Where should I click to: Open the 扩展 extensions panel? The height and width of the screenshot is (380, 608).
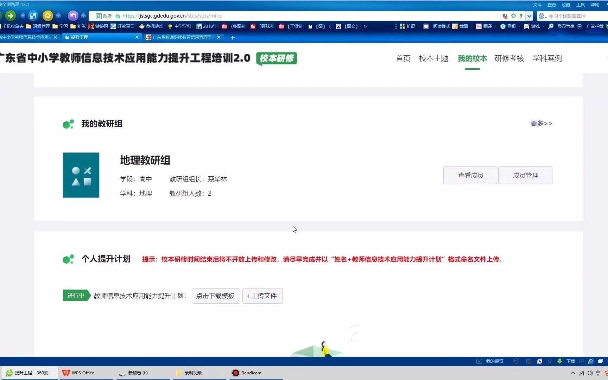[410, 26]
